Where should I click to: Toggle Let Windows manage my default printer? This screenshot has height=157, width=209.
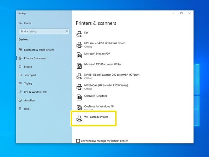click(78, 141)
